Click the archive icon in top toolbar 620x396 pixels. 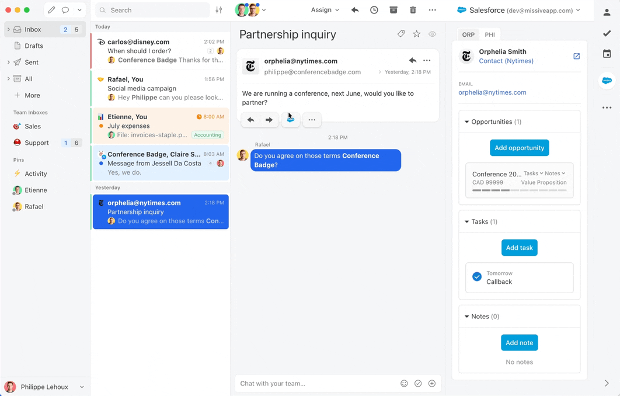pos(393,10)
